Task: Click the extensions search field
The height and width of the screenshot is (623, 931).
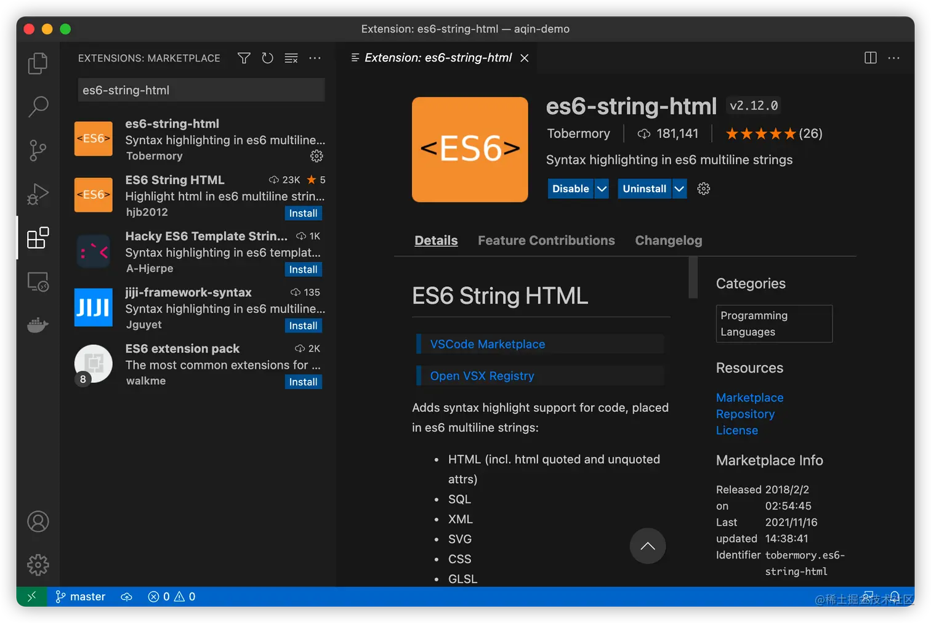Action: pyautogui.click(x=201, y=90)
